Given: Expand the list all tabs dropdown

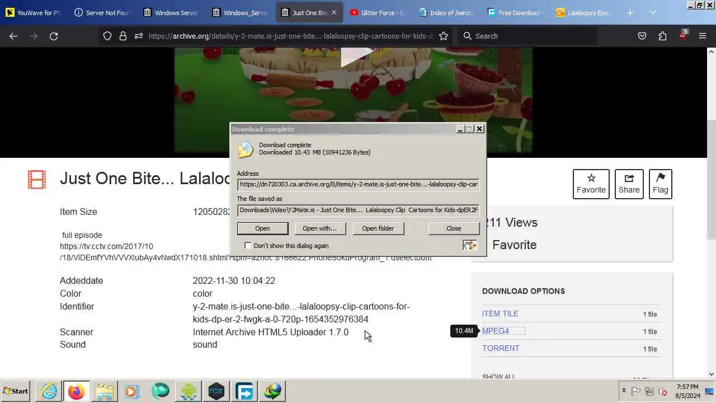Looking at the screenshot, I should tap(652, 12).
